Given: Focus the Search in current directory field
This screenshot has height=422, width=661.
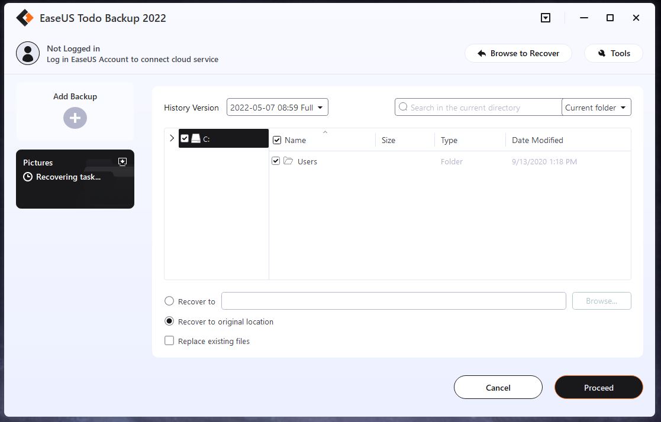Looking at the screenshot, I should pos(479,108).
